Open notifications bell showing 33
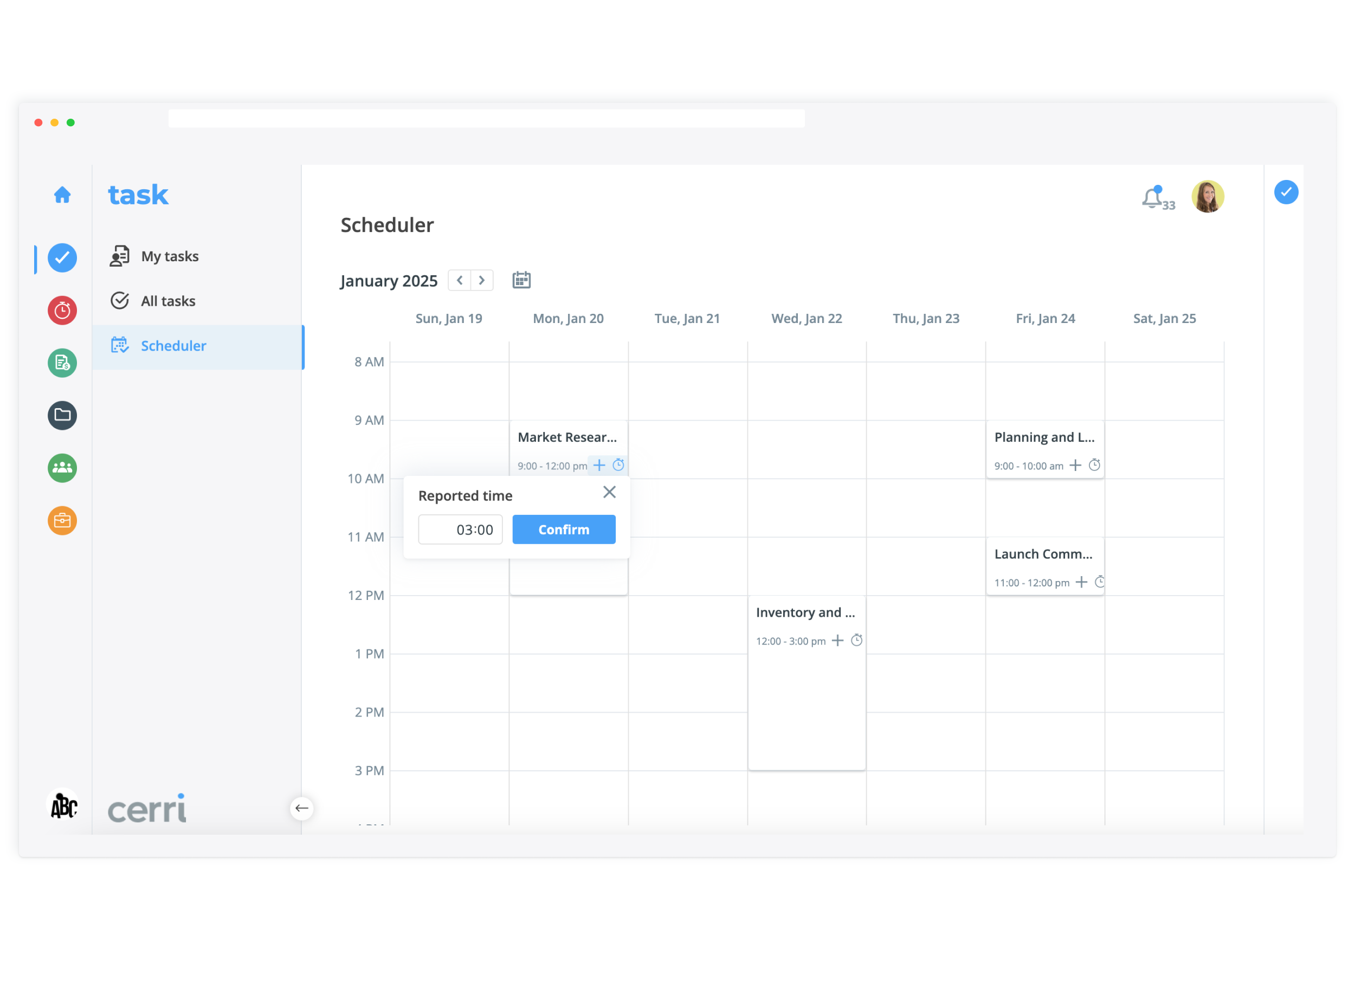Screen dimensions: 1355x994 (1152, 197)
